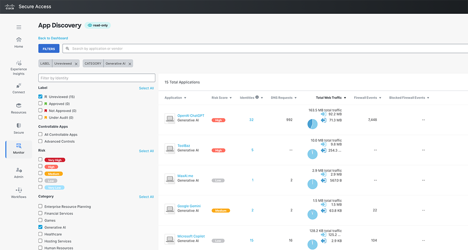468x250 pixels.
Task: Open the Connect sidebar icon
Action: (18, 86)
